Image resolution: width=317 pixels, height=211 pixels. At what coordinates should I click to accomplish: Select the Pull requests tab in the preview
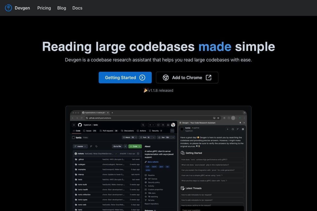pyautogui.click(x=109, y=131)
